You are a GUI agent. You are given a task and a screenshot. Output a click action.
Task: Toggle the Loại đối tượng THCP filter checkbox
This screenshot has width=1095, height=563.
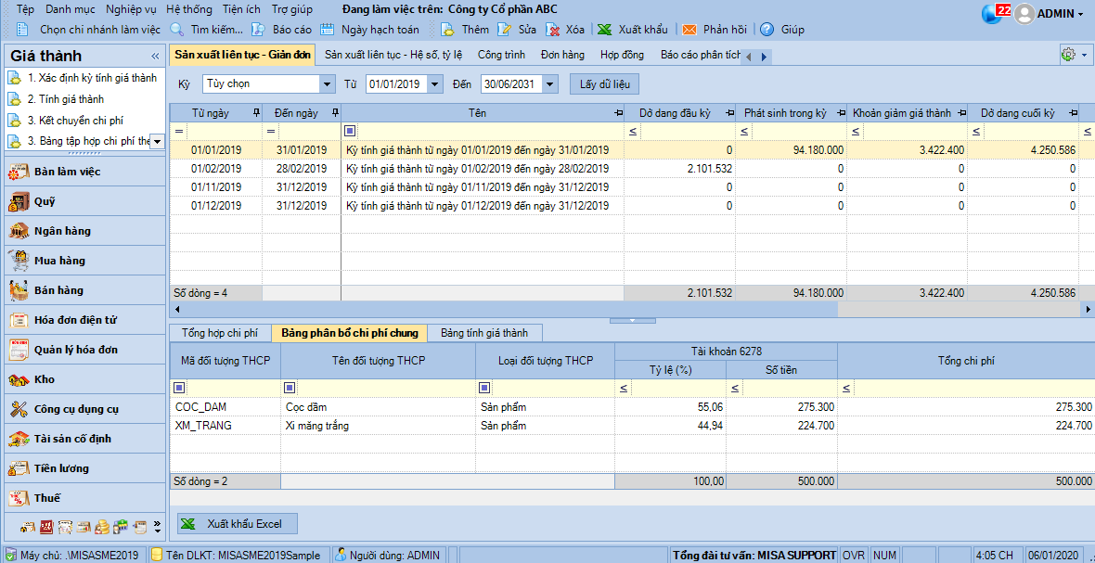click(x=484, y=388)
